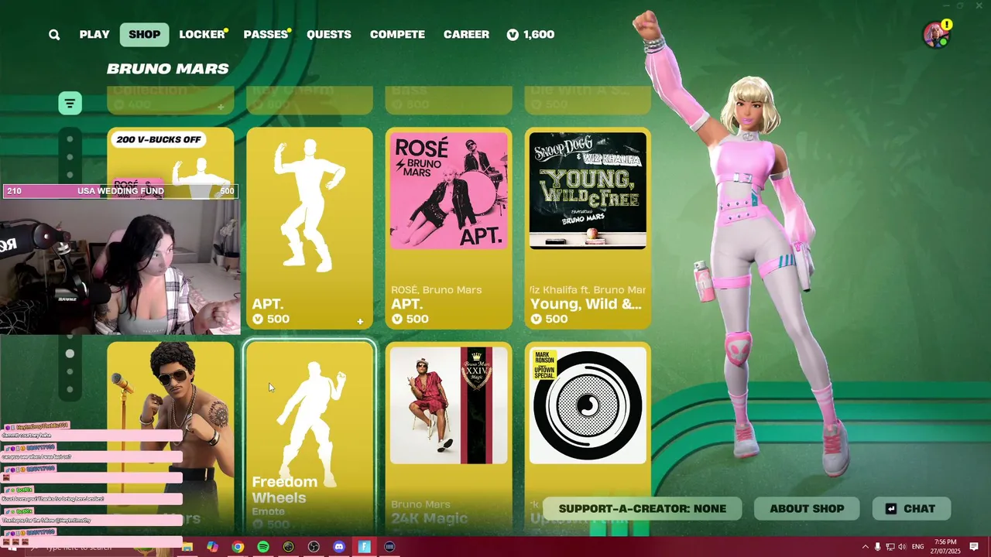This screenshot has height=557, width=991.
Task: Open Microsoft Copilot taskbar icon
Action: [x=212, y=547]
